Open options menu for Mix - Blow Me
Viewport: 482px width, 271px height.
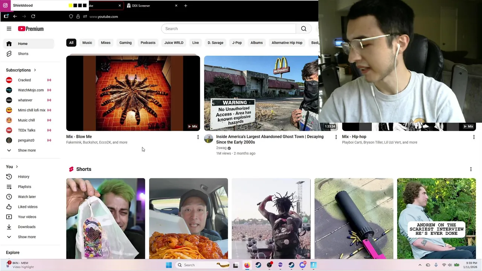198,137
